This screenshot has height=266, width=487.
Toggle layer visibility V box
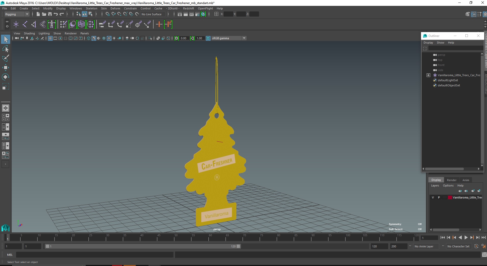click(433, 197)
